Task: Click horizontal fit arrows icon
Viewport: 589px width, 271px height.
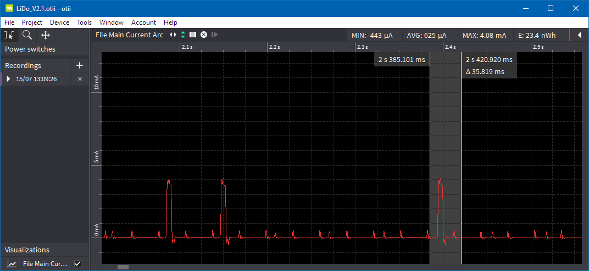Action: point(173,35)
